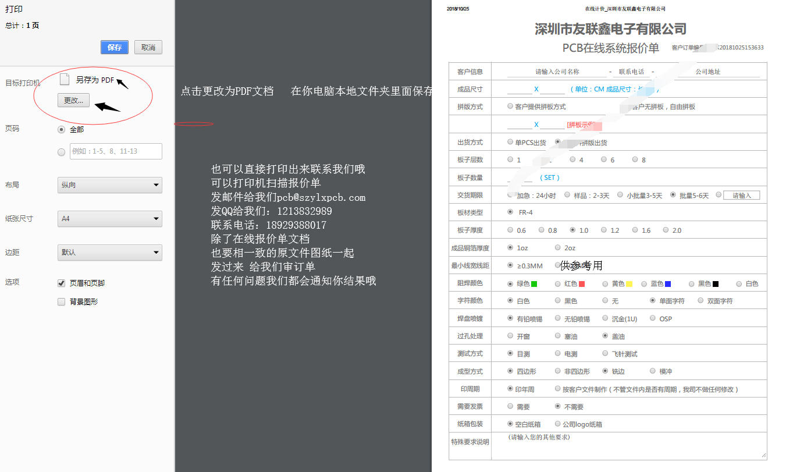Screen dimensions: 786x472
Task: Open the margins (默认) dropdown
Action: [x=110, y=253]
